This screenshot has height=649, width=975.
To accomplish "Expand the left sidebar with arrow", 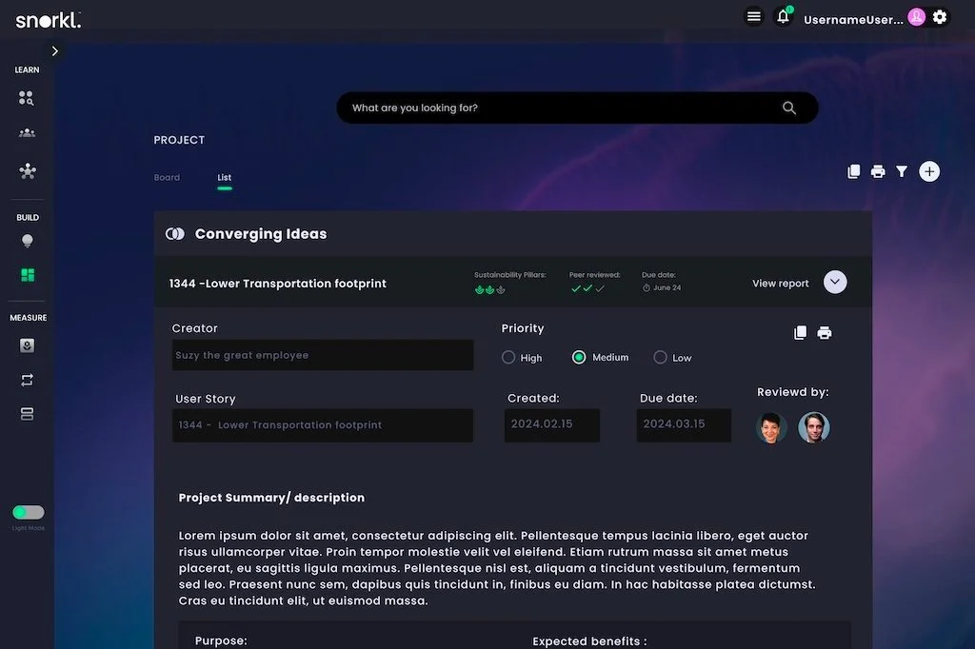I will click(54, 51).
